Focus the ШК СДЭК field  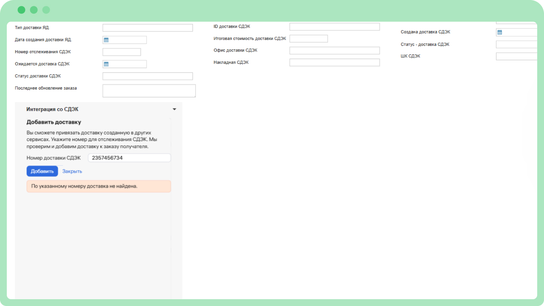(x=516, y=57)
